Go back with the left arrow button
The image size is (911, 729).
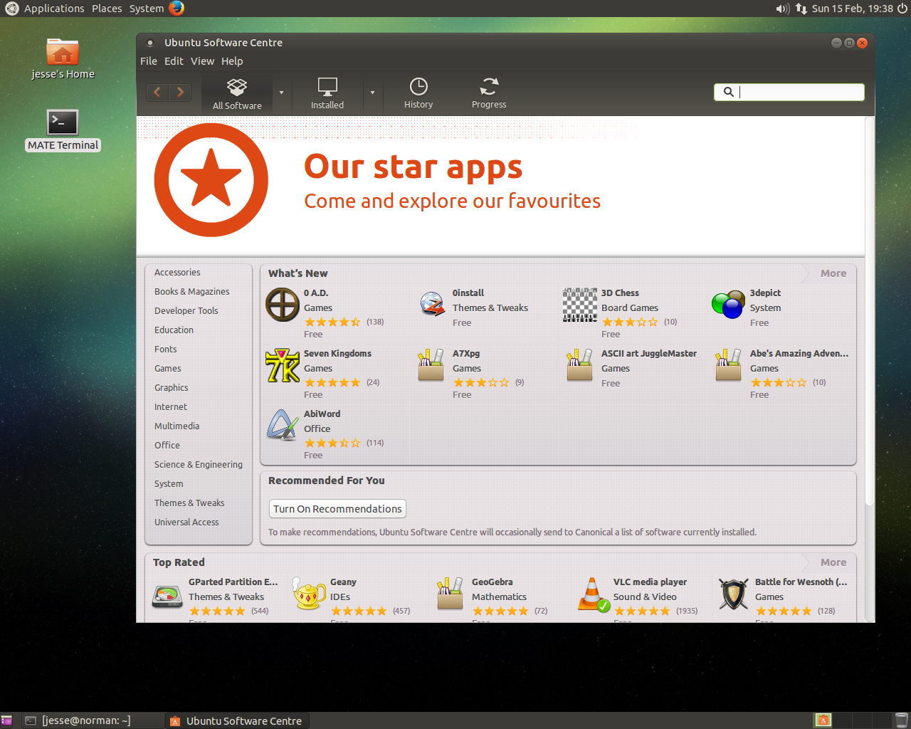(158, 92)
